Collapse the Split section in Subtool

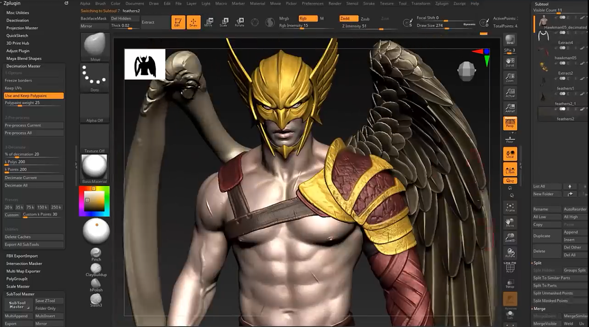coord(537,263)
